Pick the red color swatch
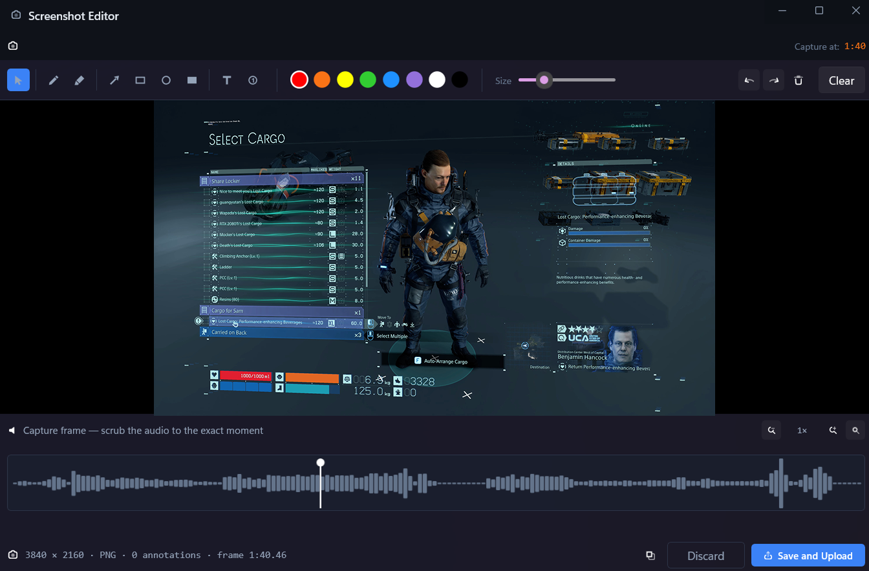 pyautogui.click(x=299, y=80)
